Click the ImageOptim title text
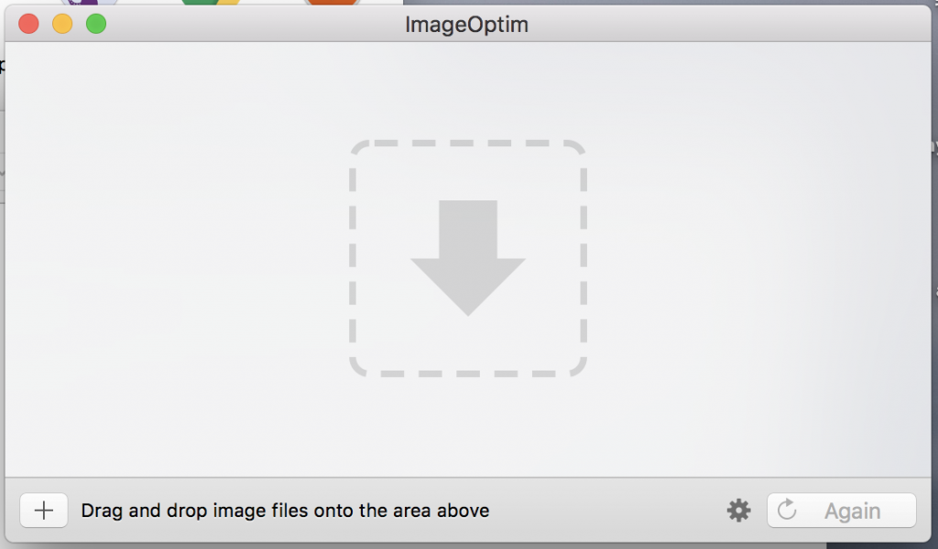The height and width of the screenshot is (549, 938). (x=466, y=25)
